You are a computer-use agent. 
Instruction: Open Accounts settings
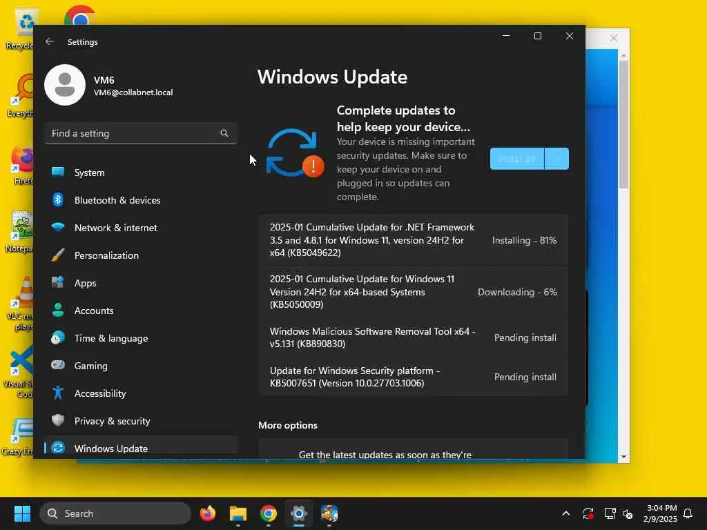coord(141,311)
